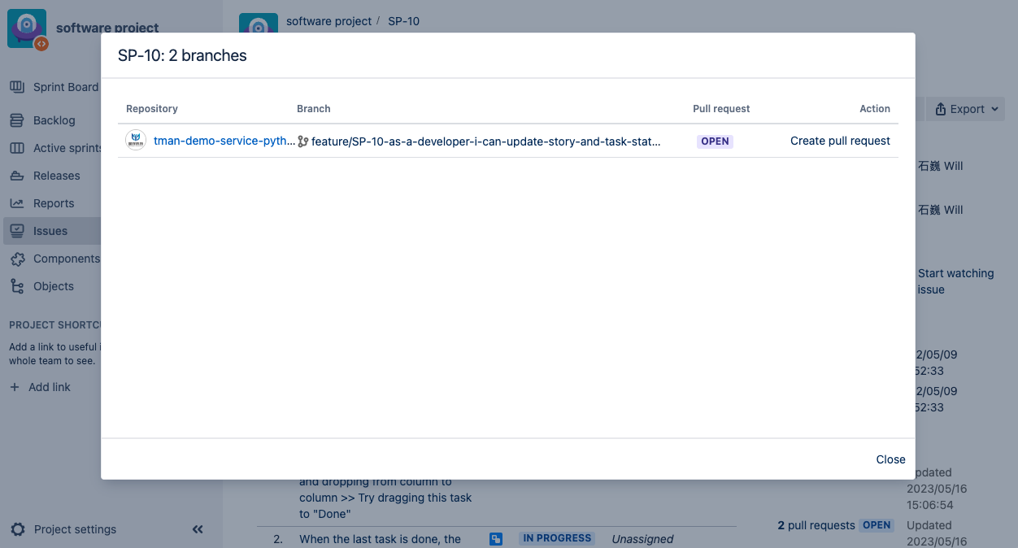Click the Components puzzle icon
This screenshot has height=548, width=1018.
[16, 259]
